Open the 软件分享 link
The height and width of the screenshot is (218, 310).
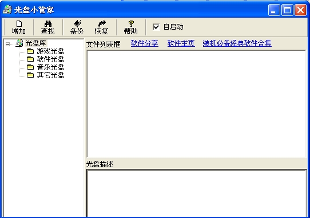tap(145, 43)
